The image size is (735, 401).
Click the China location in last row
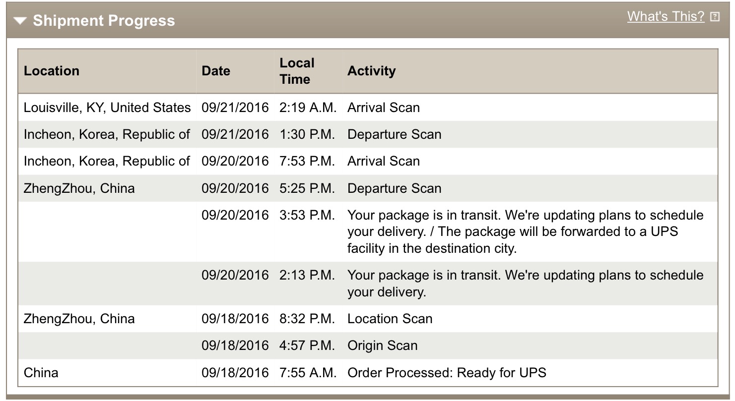[41, 372]
